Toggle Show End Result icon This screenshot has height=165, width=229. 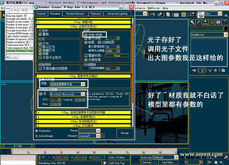pyautogui.click(x=202, y=70)
